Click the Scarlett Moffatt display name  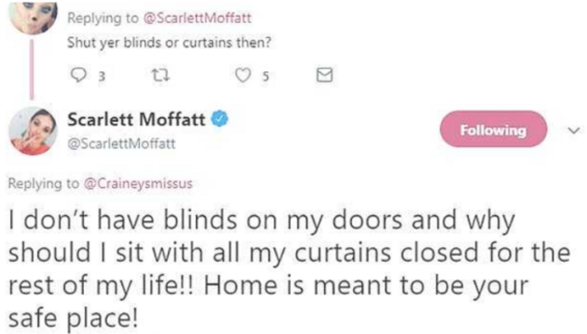pos(136,120)
